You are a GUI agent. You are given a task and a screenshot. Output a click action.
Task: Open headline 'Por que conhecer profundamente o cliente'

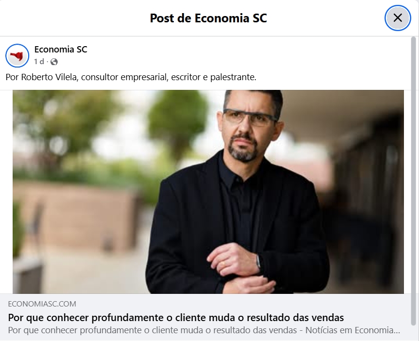176,318
